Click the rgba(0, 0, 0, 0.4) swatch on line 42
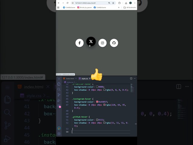 click(x=104, y=90)
